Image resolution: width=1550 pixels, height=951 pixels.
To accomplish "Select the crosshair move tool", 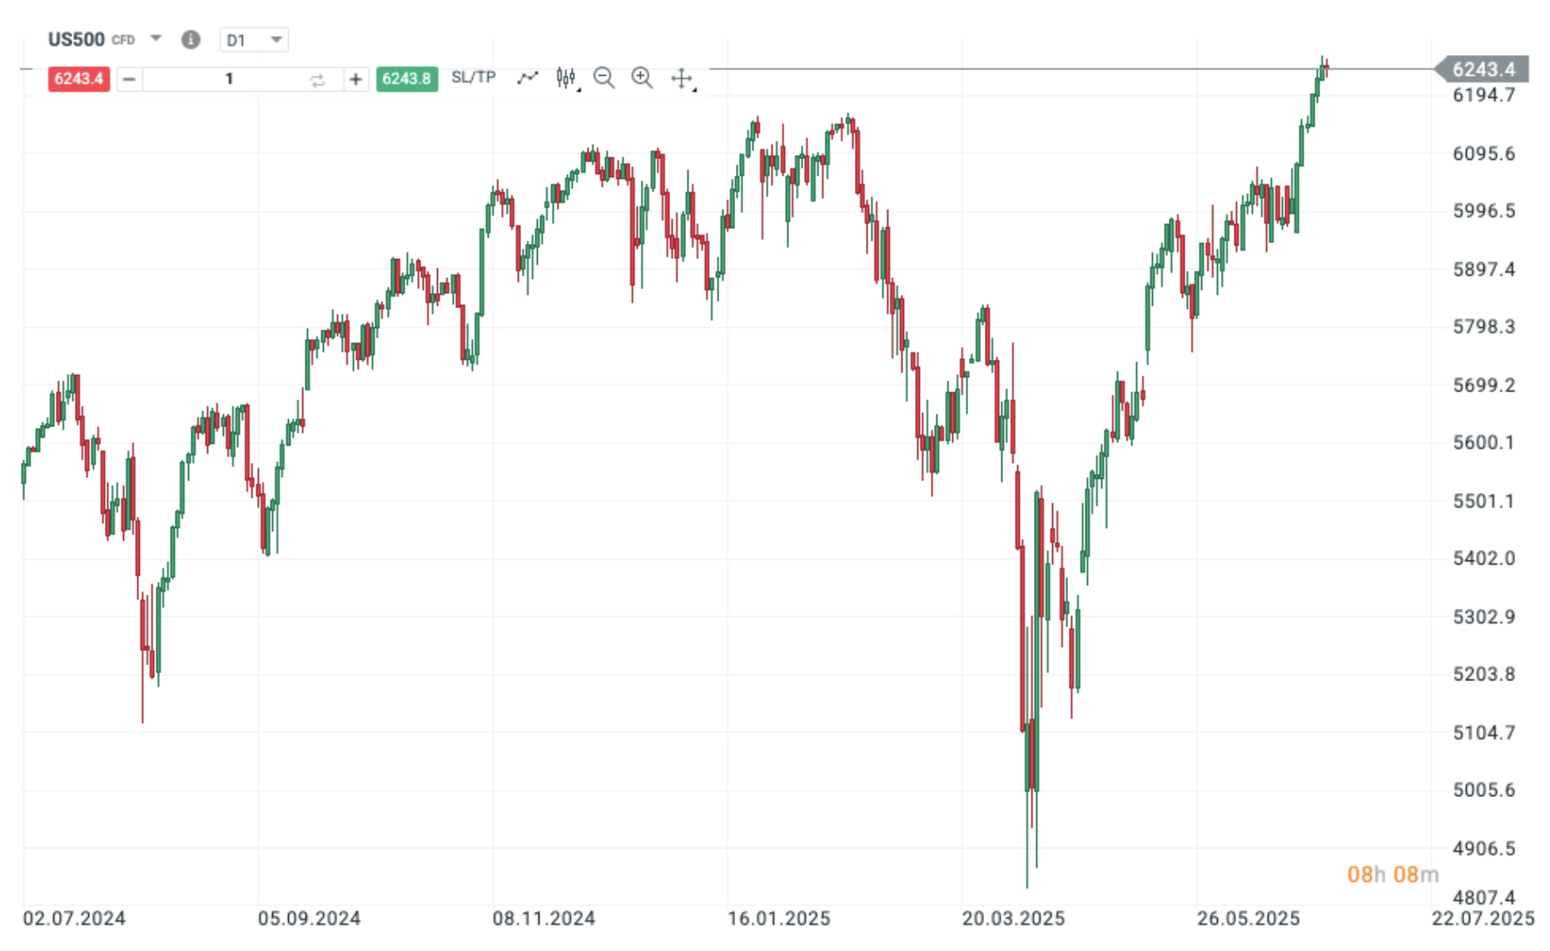I will point(682,78).
